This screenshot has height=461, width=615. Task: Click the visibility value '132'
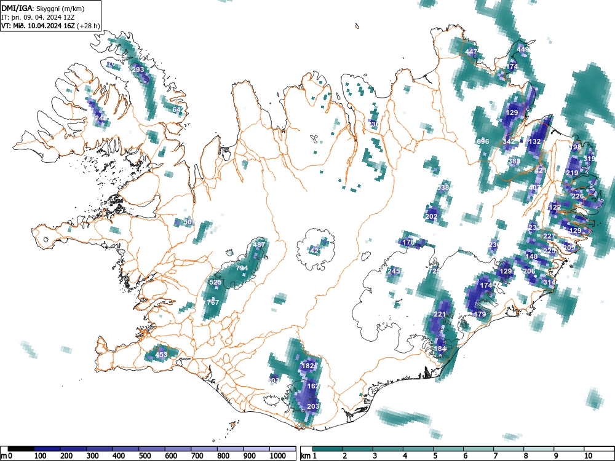click(534, 141)
